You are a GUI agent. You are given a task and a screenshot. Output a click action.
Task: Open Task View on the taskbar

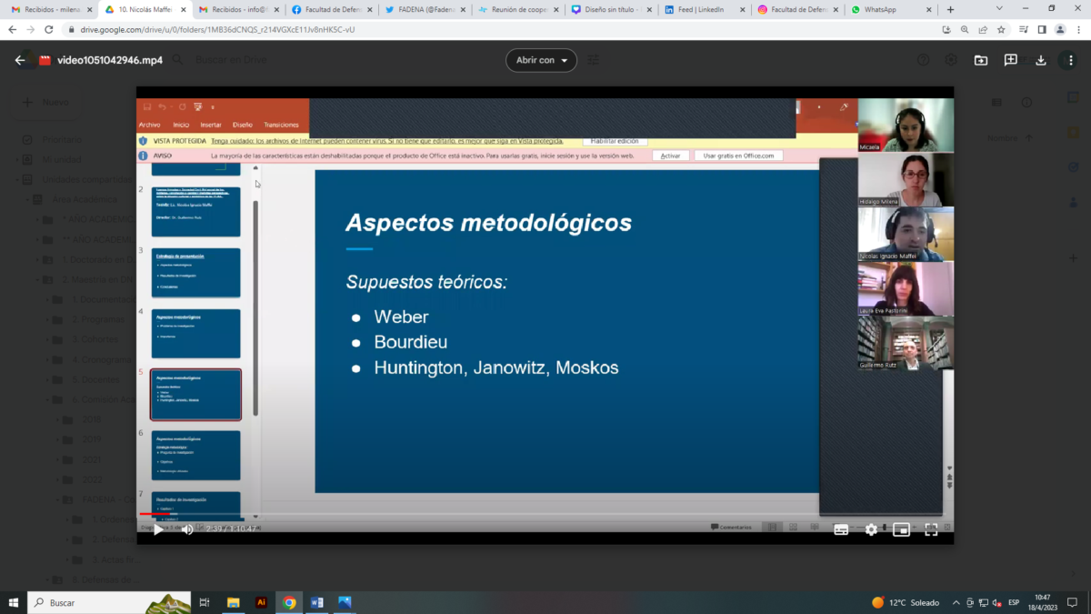205,602
